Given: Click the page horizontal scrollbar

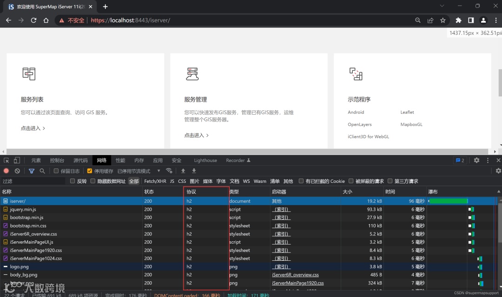Looking at the screenshot, I should (247, 152).
